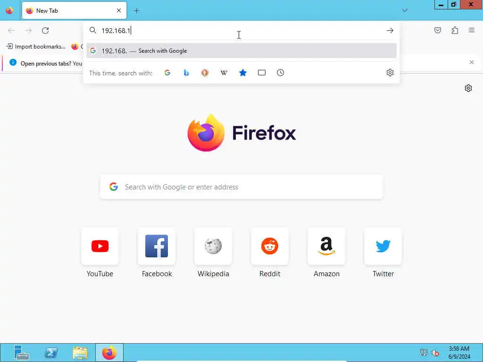483x362 pixels.
Task: Click the magnifier icon in the address bar
Action: click(93, 30)
